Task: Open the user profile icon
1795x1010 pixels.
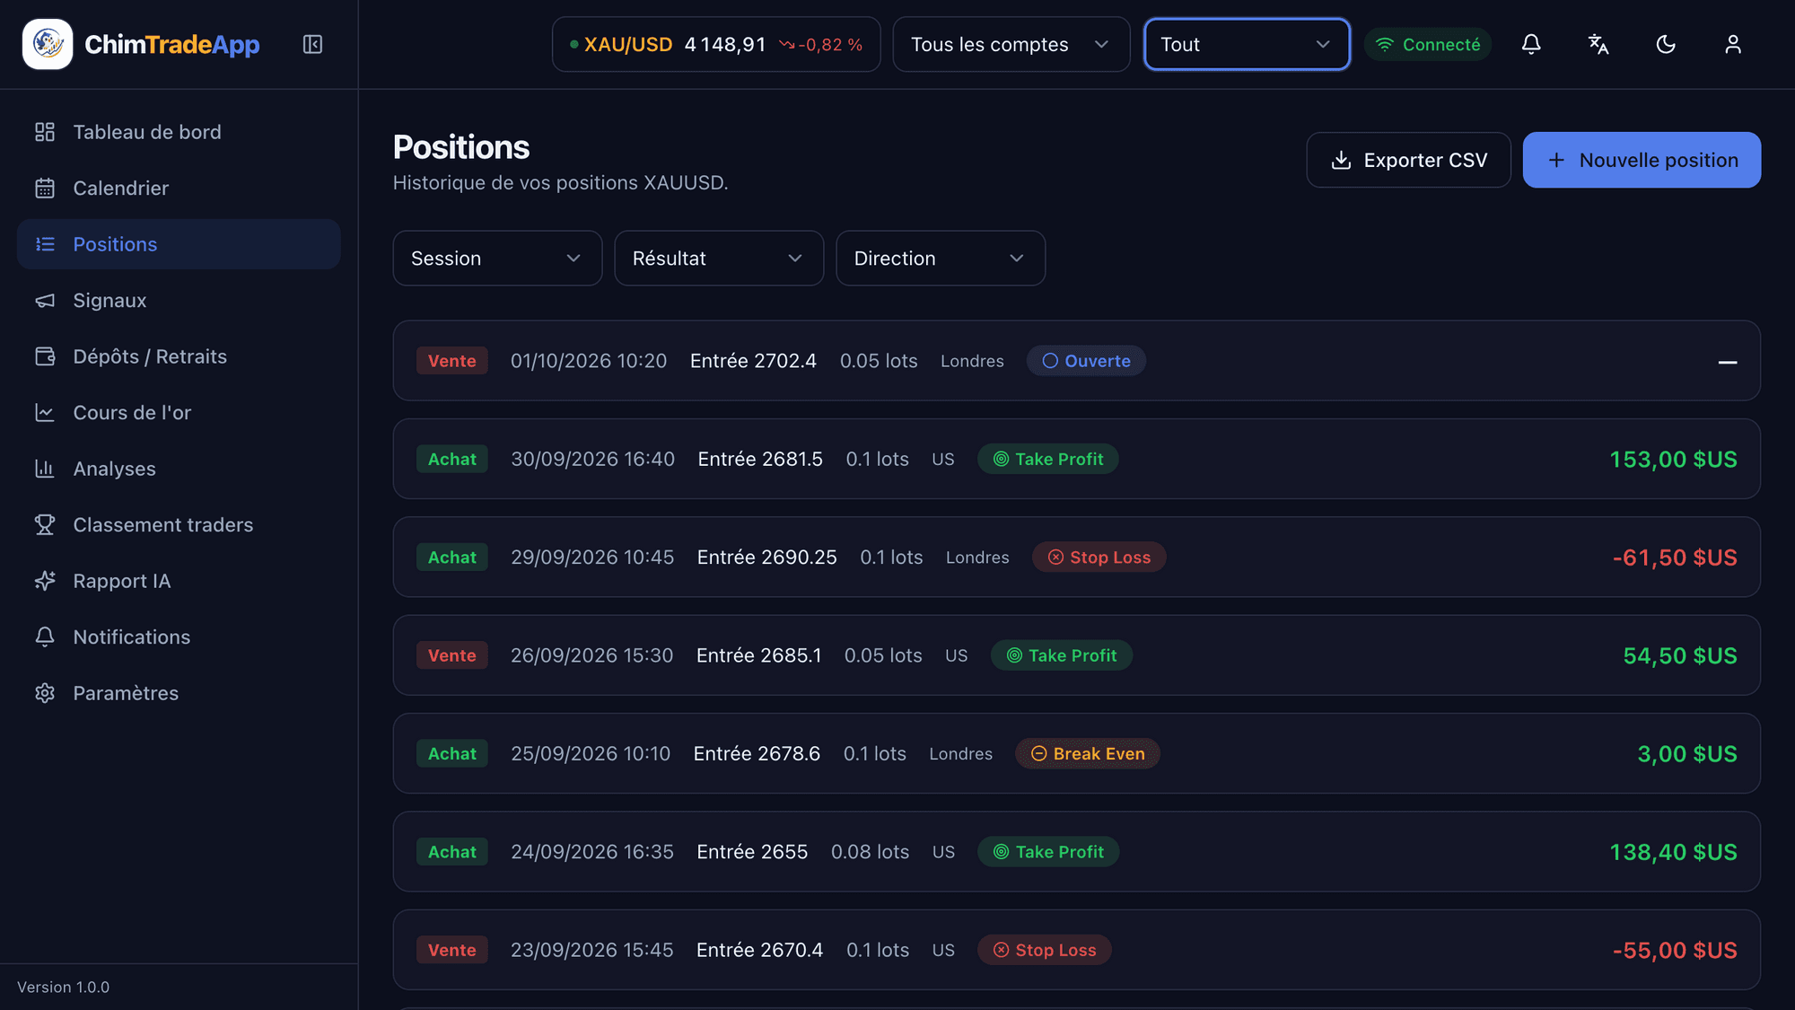Action: coord(1733,44)
